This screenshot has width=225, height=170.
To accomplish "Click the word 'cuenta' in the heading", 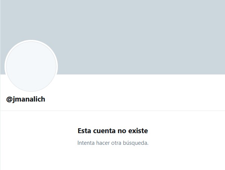I will [104, 131].
